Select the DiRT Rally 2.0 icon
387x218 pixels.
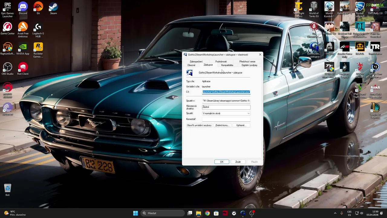(x=375, y=8)
